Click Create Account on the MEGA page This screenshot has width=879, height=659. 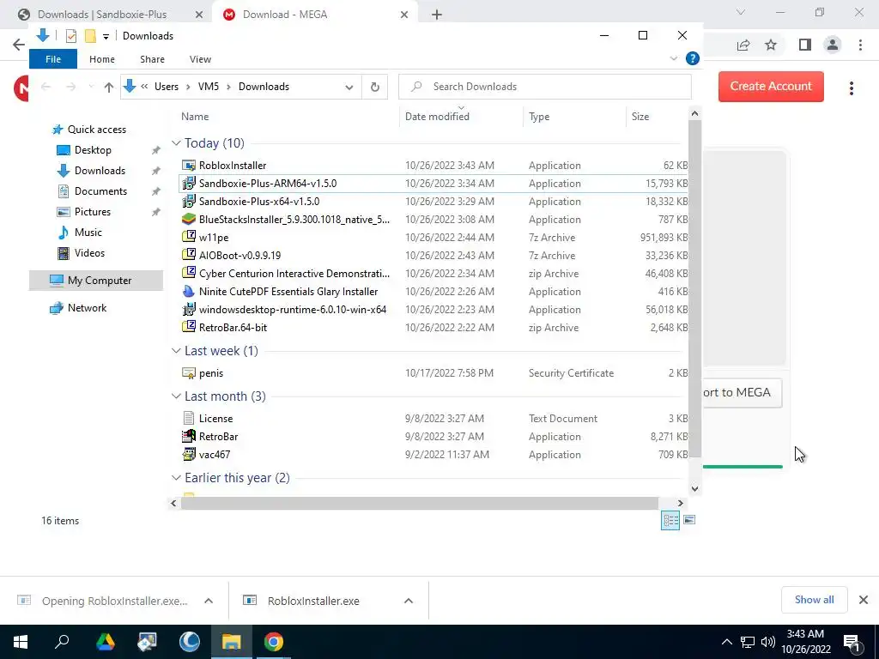point(771,87)
